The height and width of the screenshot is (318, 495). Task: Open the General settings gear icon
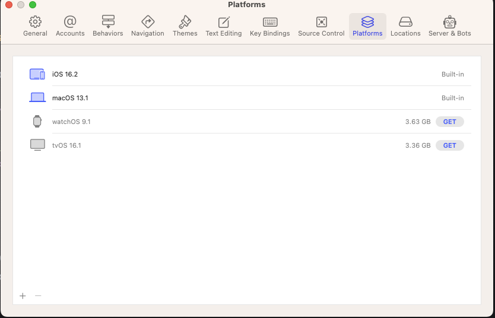35,22
